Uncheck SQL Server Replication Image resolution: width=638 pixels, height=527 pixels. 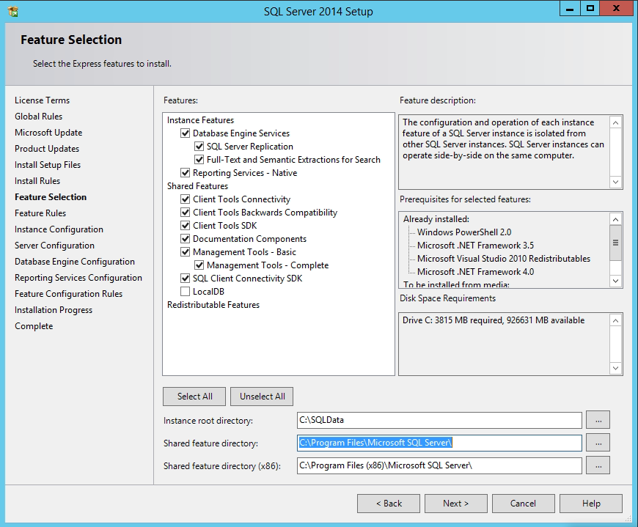(x=199, y=146)
